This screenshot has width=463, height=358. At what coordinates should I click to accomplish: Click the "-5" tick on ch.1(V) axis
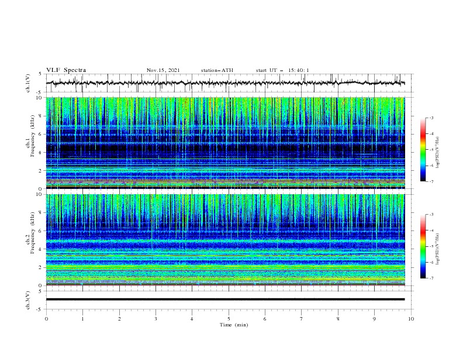(40, 92)
